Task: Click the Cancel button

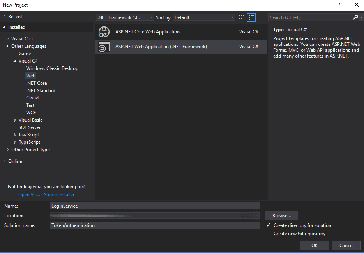Action: pyautogui.click(x=346, y=245)
